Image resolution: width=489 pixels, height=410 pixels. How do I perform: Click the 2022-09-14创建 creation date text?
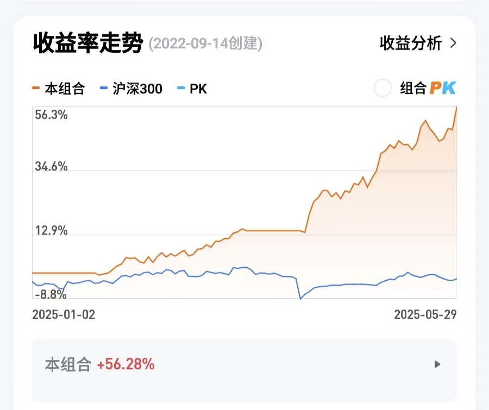205,44
